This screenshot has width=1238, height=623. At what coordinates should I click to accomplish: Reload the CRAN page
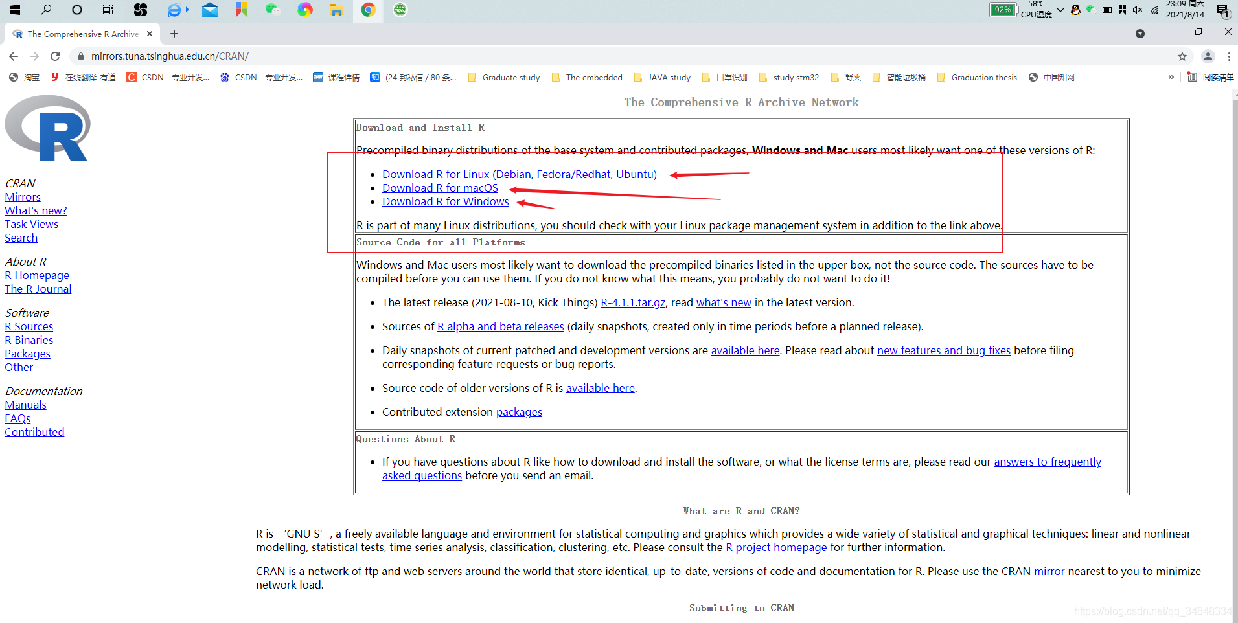tap(55, 56)
